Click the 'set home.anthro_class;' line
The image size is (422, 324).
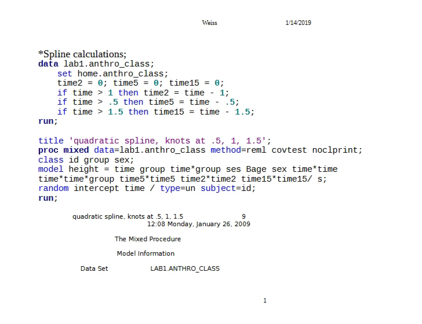pos(113,73)
